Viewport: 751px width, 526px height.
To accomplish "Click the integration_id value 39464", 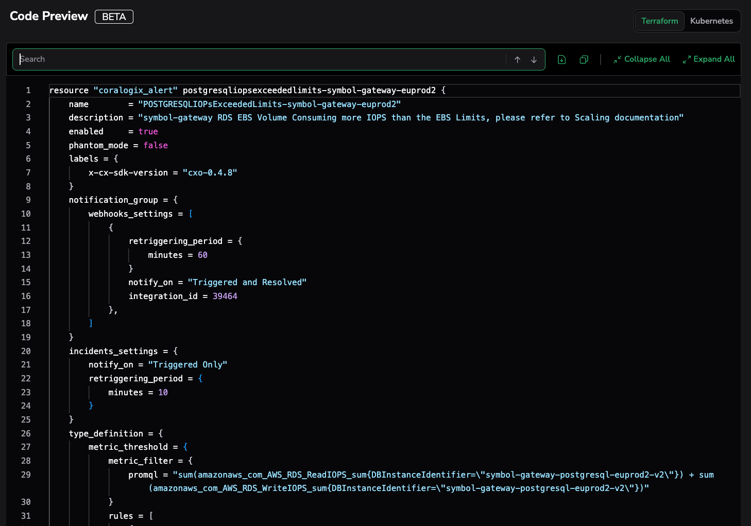I will point(225,296).
